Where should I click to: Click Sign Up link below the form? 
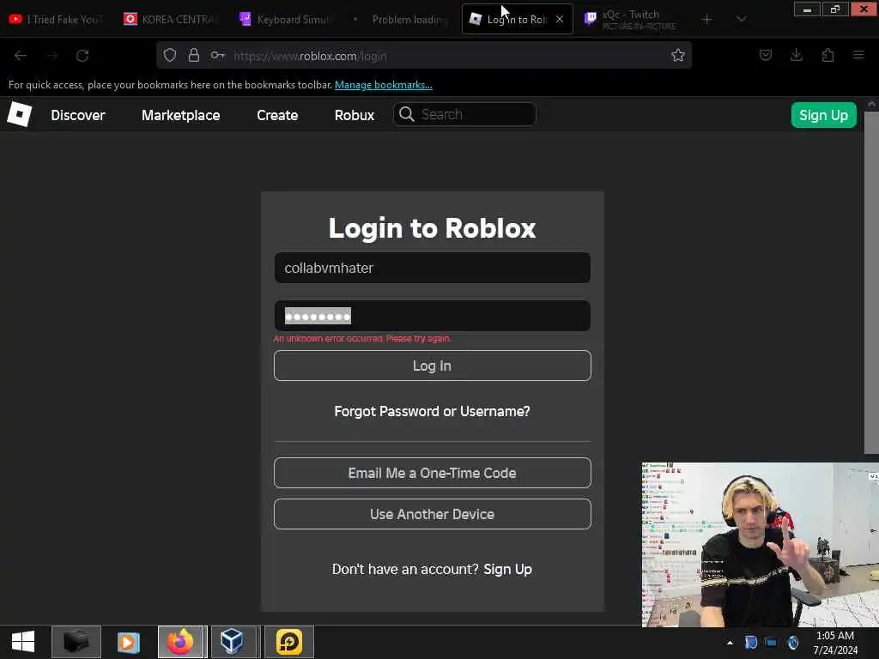508,570
